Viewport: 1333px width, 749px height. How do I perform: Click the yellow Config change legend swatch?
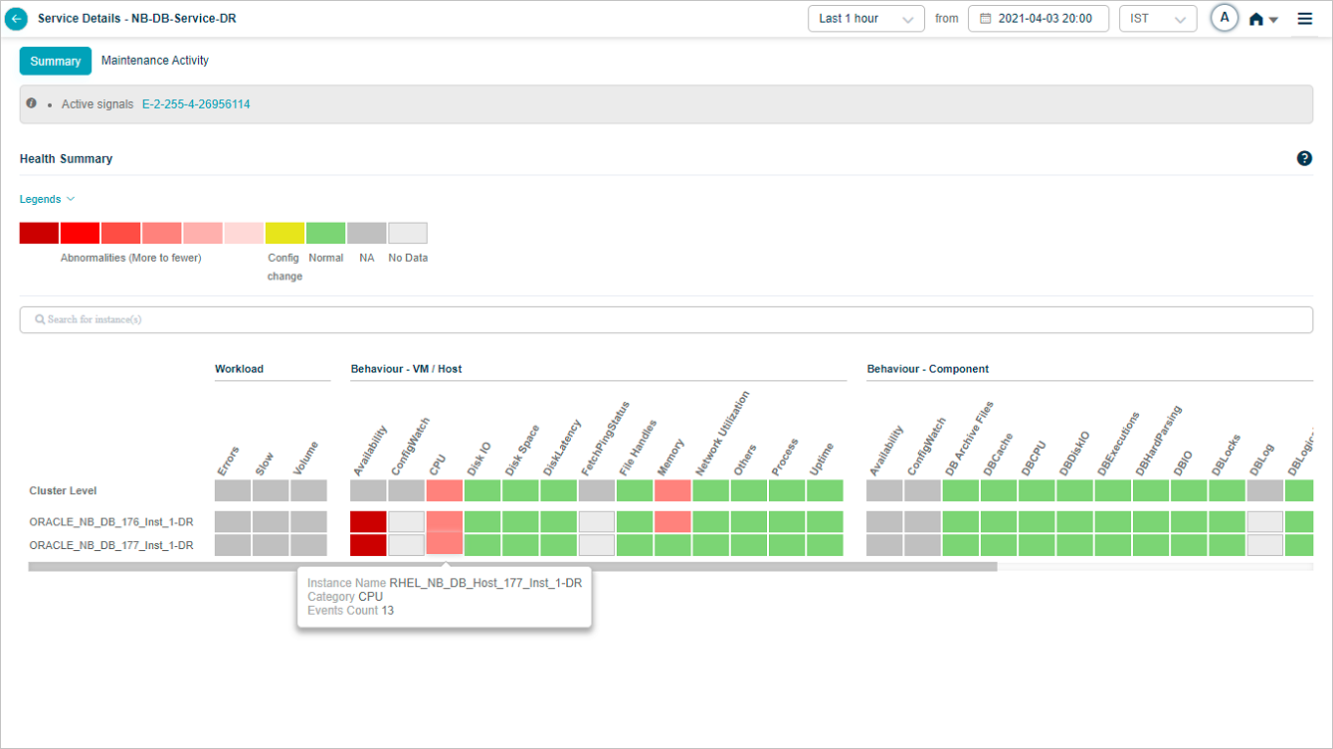coord(285,233)
